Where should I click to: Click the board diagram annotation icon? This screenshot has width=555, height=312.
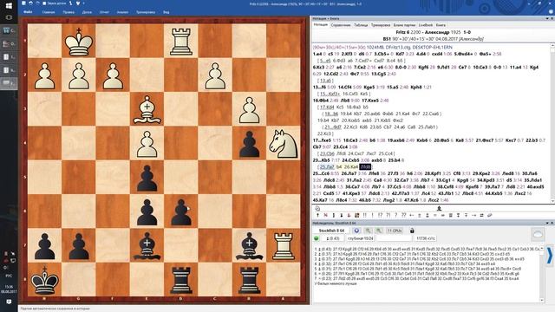pyautogui.click(x=356, y=215)
